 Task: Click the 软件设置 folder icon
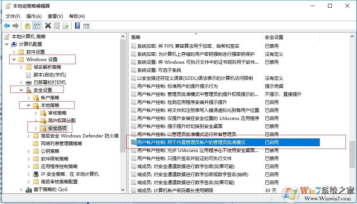pyautogui.click(x=21, y=52)
